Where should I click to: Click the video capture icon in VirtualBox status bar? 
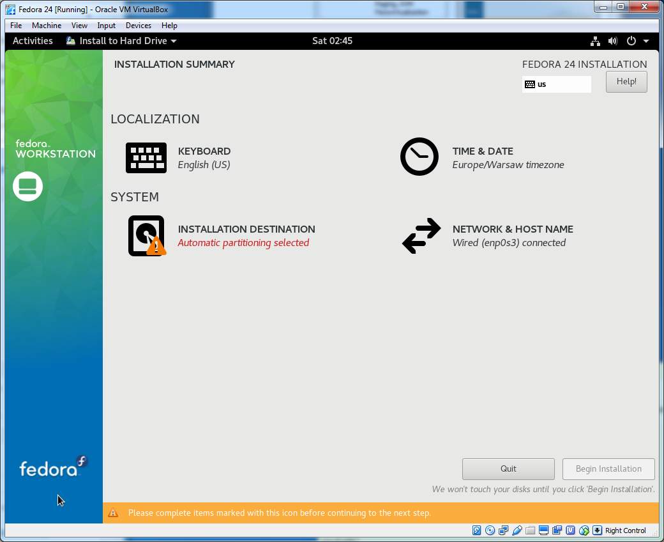(557, 530)
